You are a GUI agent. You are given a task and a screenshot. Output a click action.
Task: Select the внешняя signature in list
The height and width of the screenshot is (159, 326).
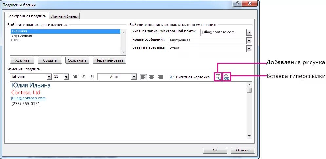point(66,31)
